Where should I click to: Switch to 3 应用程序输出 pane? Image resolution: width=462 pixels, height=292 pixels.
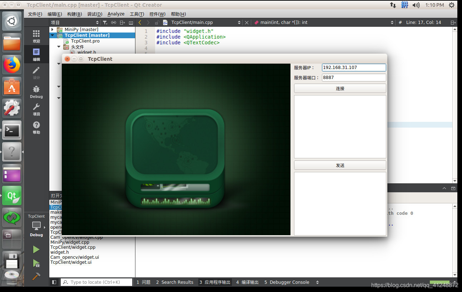click(x=215, y=282)
